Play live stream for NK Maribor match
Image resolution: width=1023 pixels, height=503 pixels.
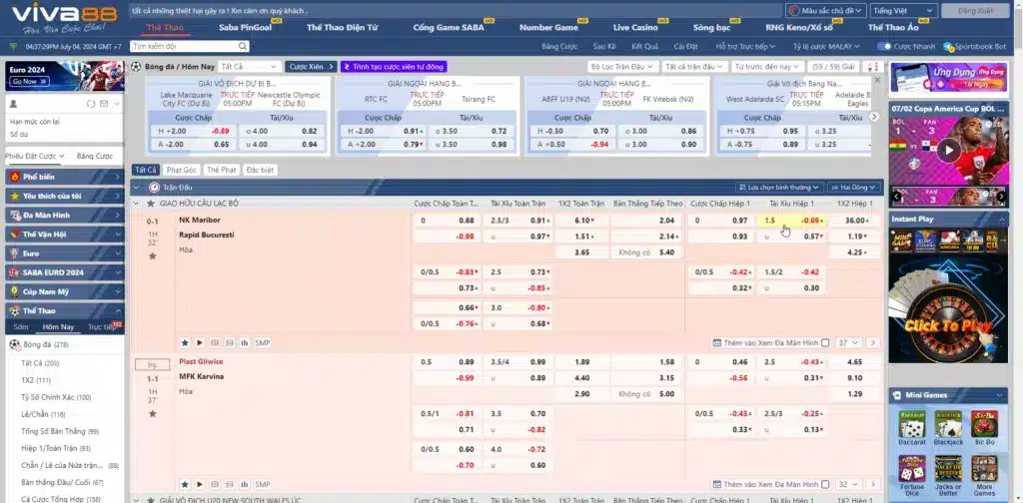point(199,342)
